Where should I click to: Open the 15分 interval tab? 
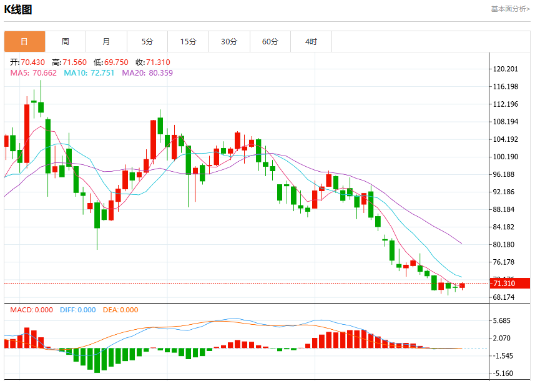[x=189, y=42]
